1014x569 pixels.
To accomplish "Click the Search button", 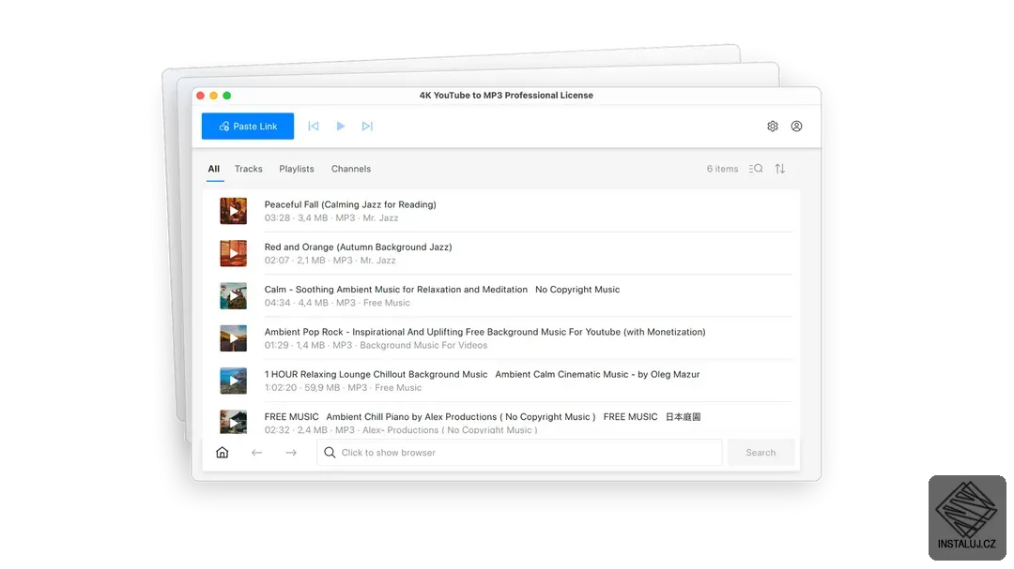I will pos(760,453).
